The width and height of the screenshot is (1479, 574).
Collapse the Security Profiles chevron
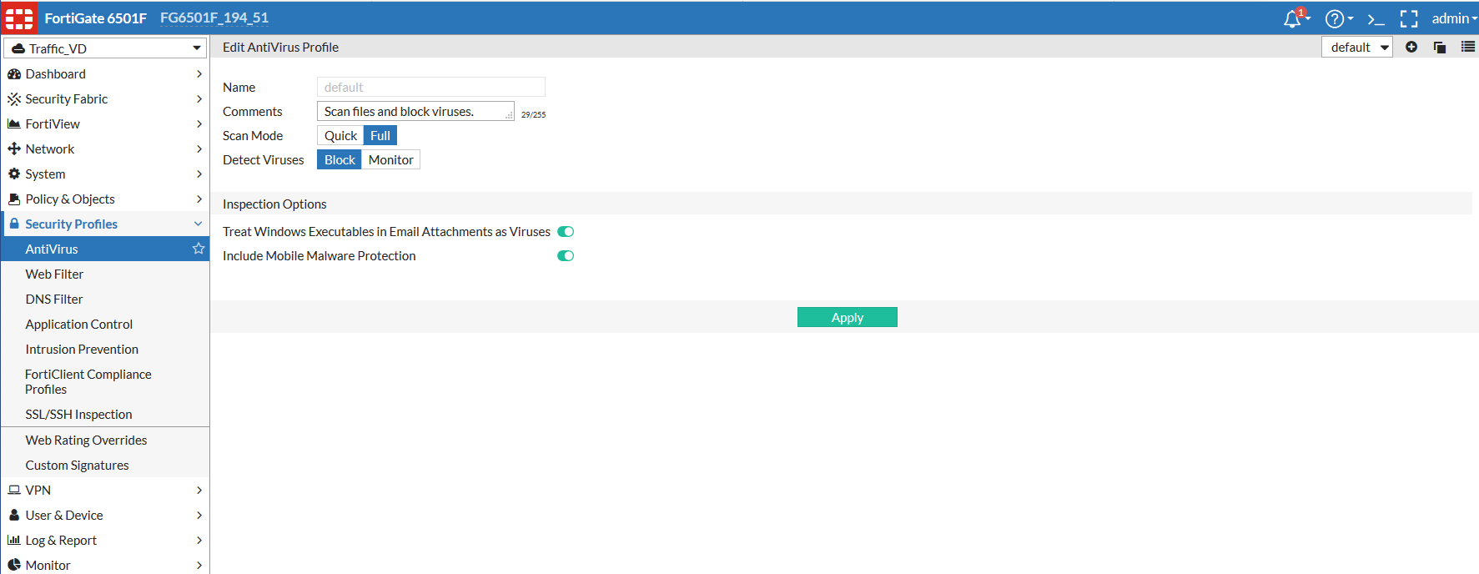pos(199,224)
